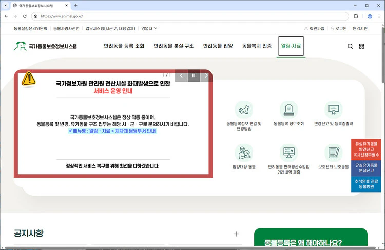Click the 동물실험윤리위원회 link
The image size is (385, 250).
(30, 28)
